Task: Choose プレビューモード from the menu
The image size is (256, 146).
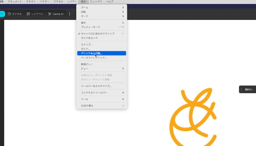Action: click(101, 27)
